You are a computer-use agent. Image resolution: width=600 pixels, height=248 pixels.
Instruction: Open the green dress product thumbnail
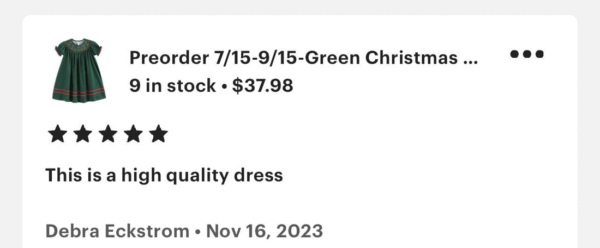click(79, 70)
